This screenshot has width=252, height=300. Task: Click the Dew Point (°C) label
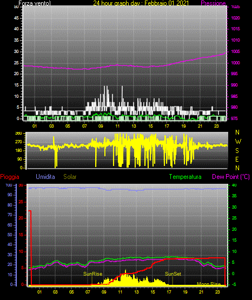coord(231,177)
